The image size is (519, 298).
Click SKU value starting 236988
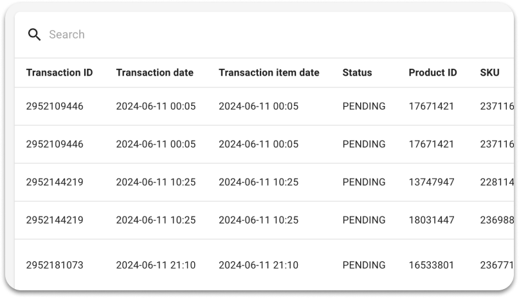[x=497, y=220]
